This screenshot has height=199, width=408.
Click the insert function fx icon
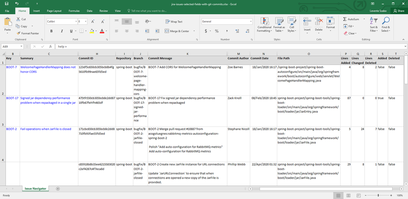click(51, 47)
